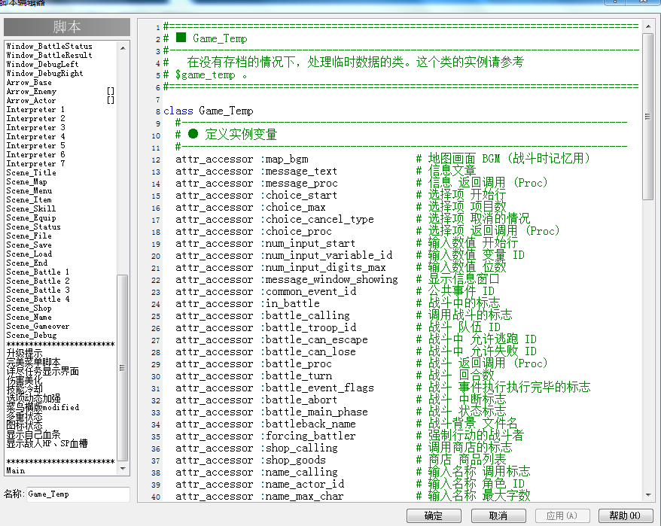Select the Interpreter 7 script

pyautogui.click(x=35, y=163)
